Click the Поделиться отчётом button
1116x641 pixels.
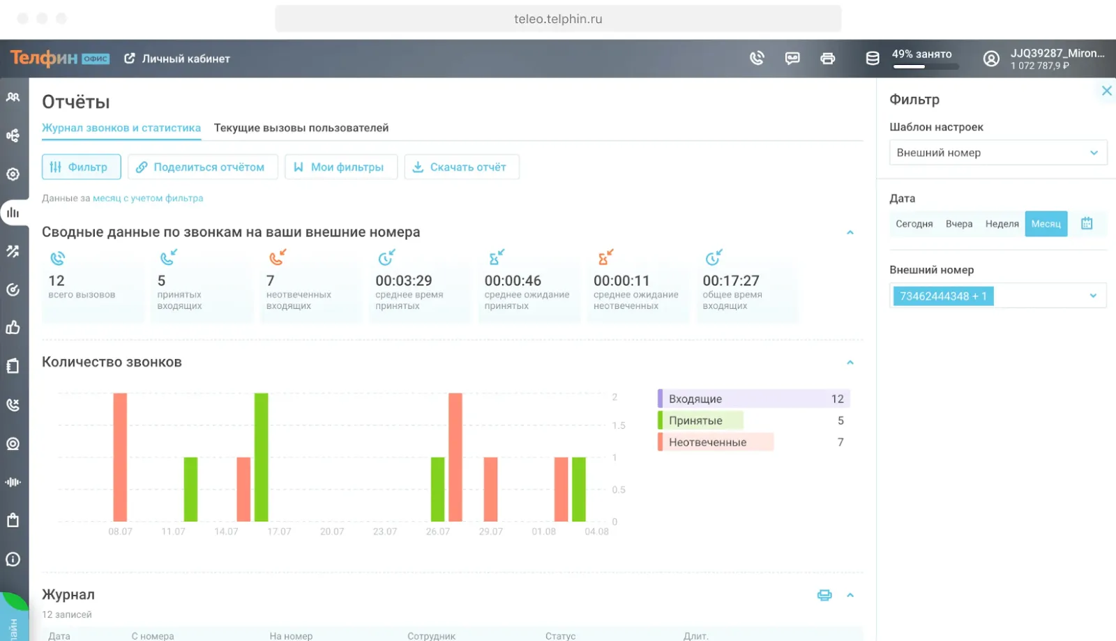202,167
